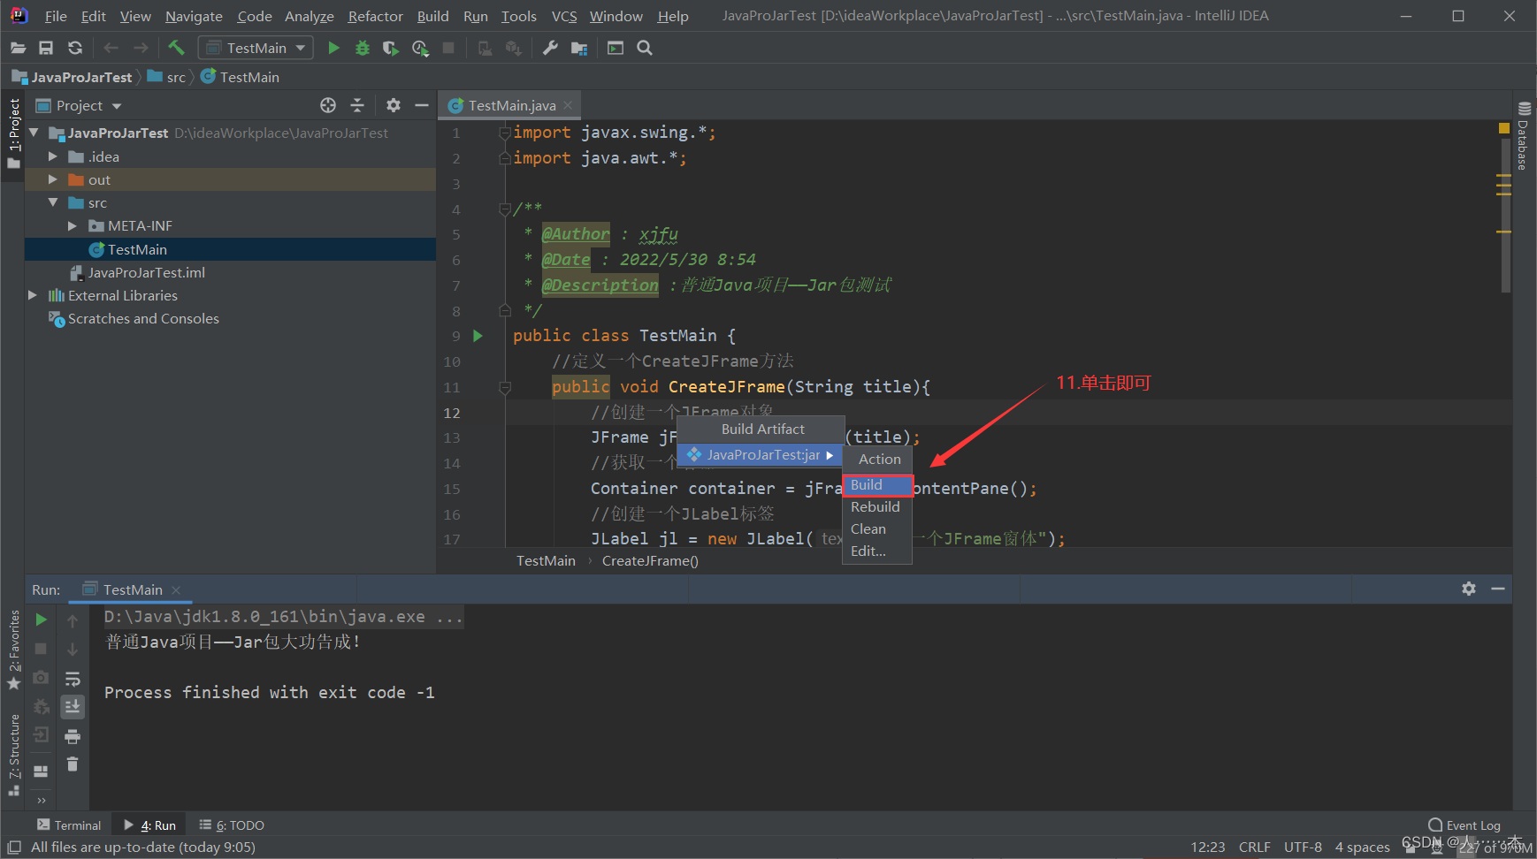1537x859 pixels.
Task: Click the stop button in Run panel
Action: click(41, 649)
